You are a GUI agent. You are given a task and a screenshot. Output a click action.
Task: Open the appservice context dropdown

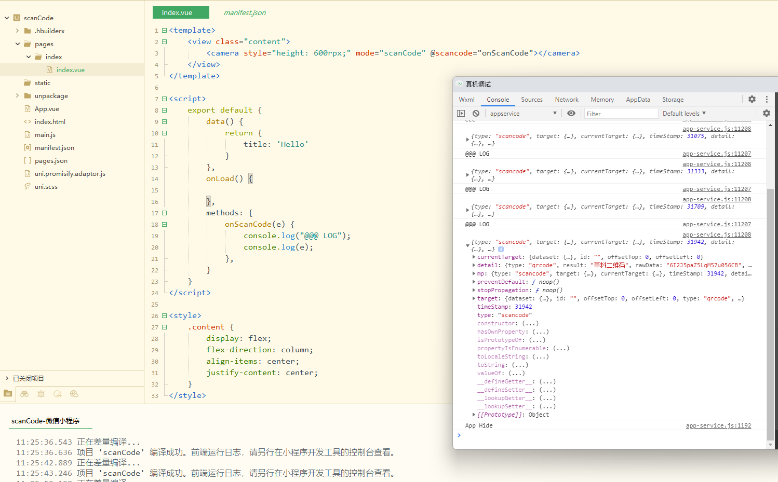pyautogui.click(x=523, y=113)
